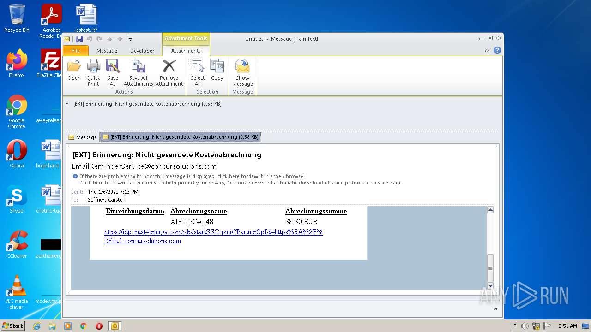Open File Explorer in taskbar
Image resolution: width=591 pixels, height=332 pixels.
coord(52,326)
